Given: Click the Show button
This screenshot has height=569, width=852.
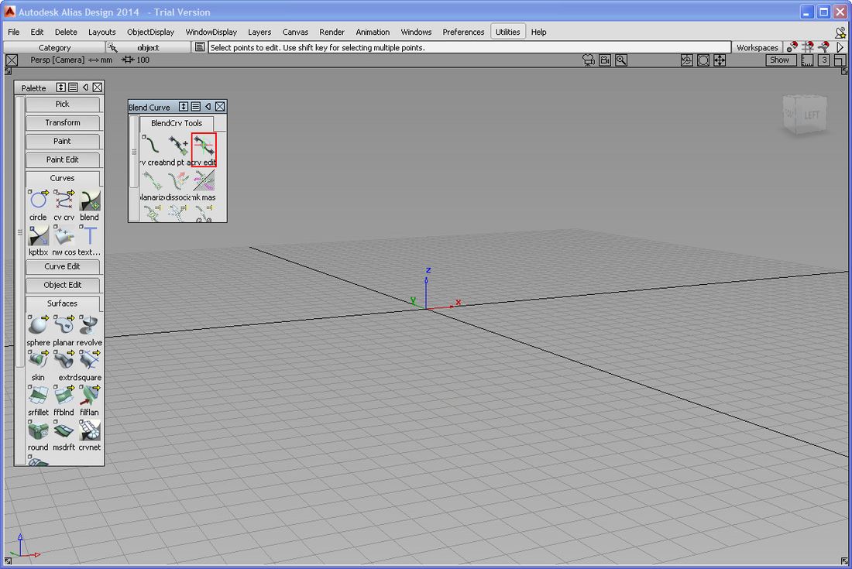Looking at the screenshot, I should point(779,60).
